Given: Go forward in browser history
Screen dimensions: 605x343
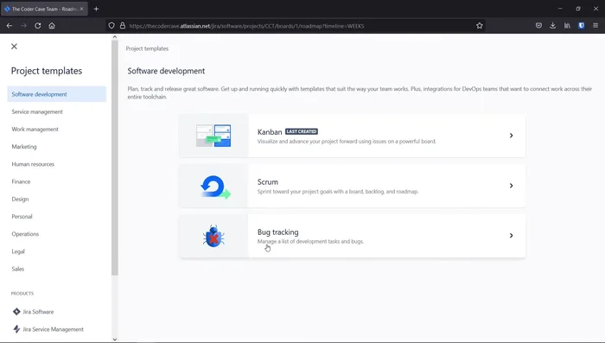Looking at the screenshot, I should (x=23, y=25).
